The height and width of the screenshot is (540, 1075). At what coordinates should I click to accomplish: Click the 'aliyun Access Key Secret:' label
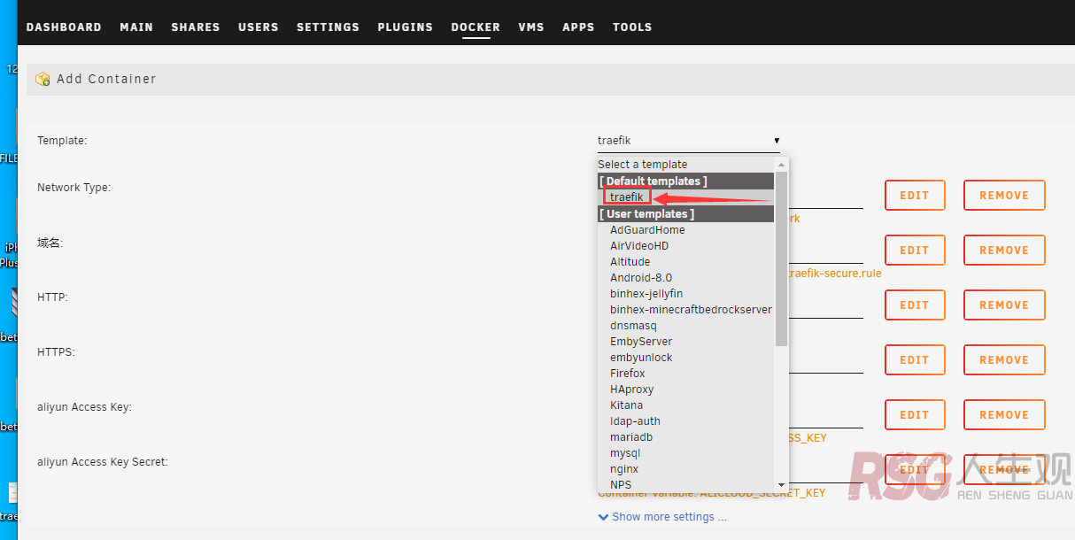pyautogui.click(x=103, y=462)
